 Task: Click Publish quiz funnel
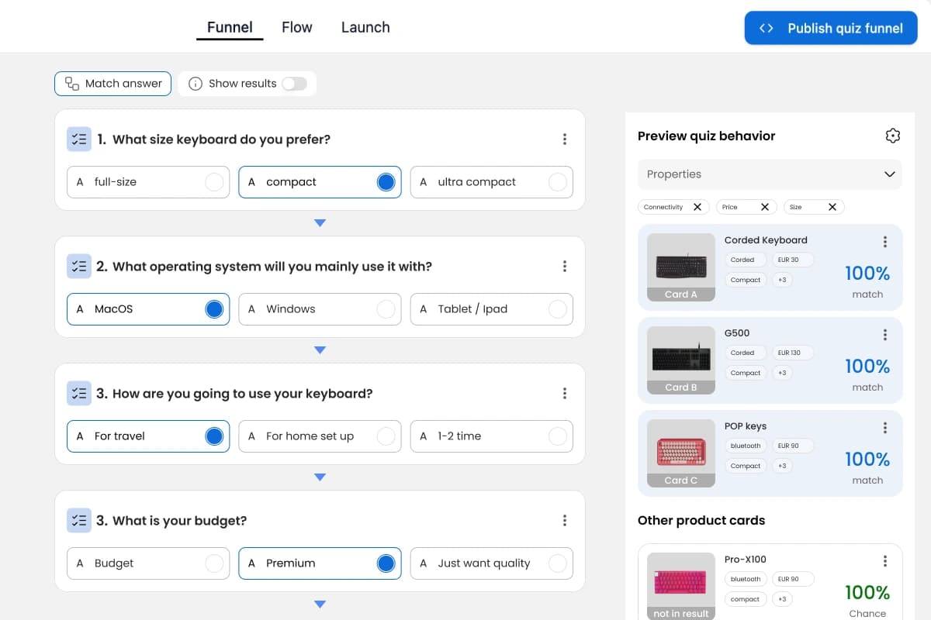(x=830, y=28)
